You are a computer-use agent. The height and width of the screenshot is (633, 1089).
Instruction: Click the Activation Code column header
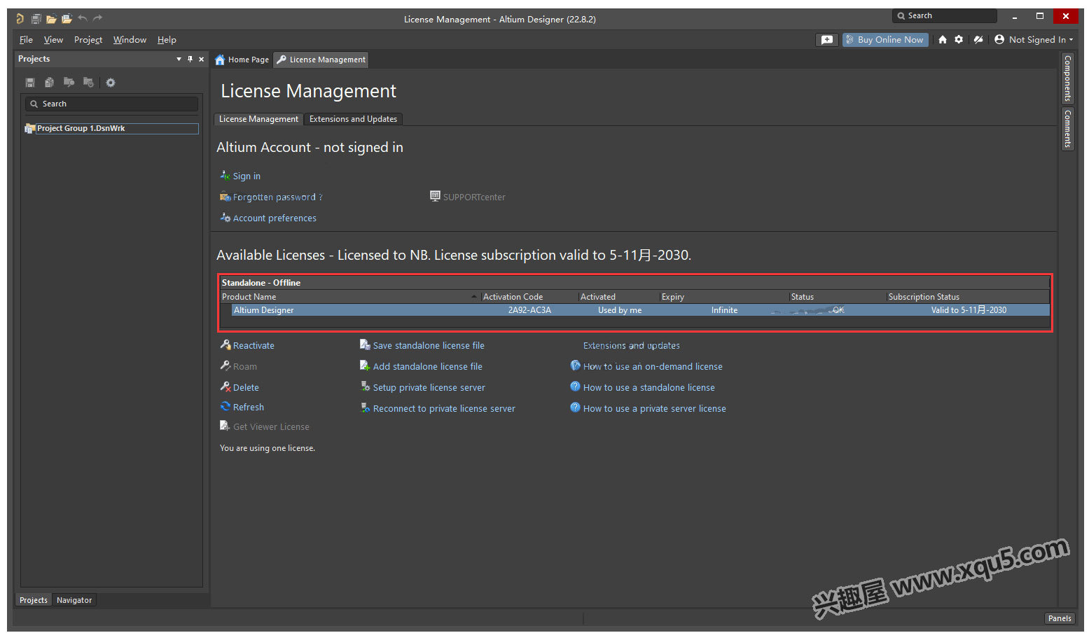pyautogui.click(x=529, y=297)
